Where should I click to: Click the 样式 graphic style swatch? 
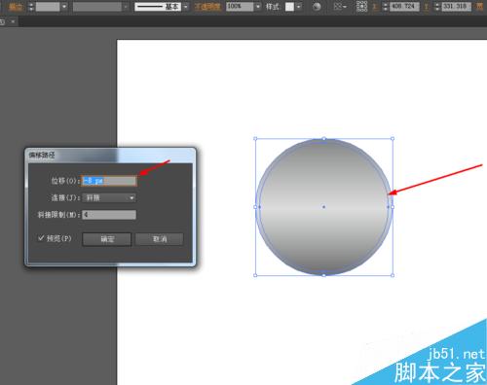coord(289,7)
